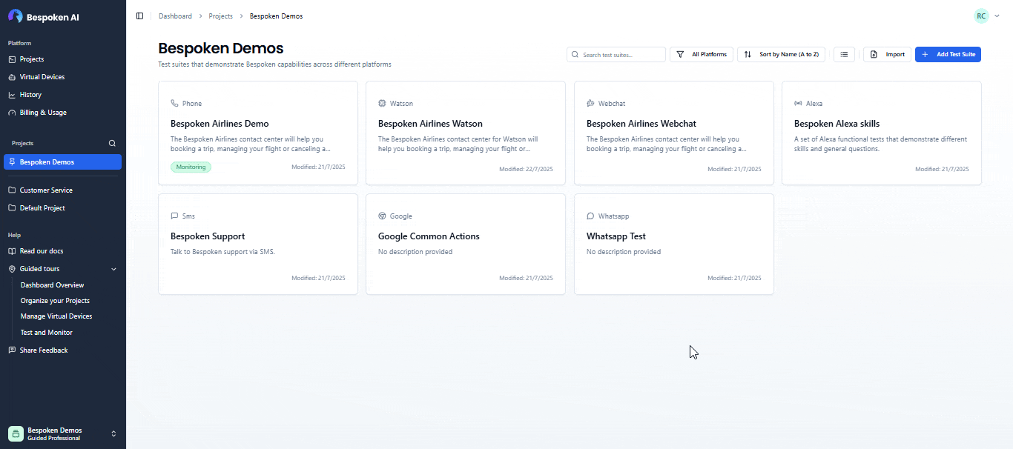Open the Bespoken Airlines Watson card

pos(466,133)
